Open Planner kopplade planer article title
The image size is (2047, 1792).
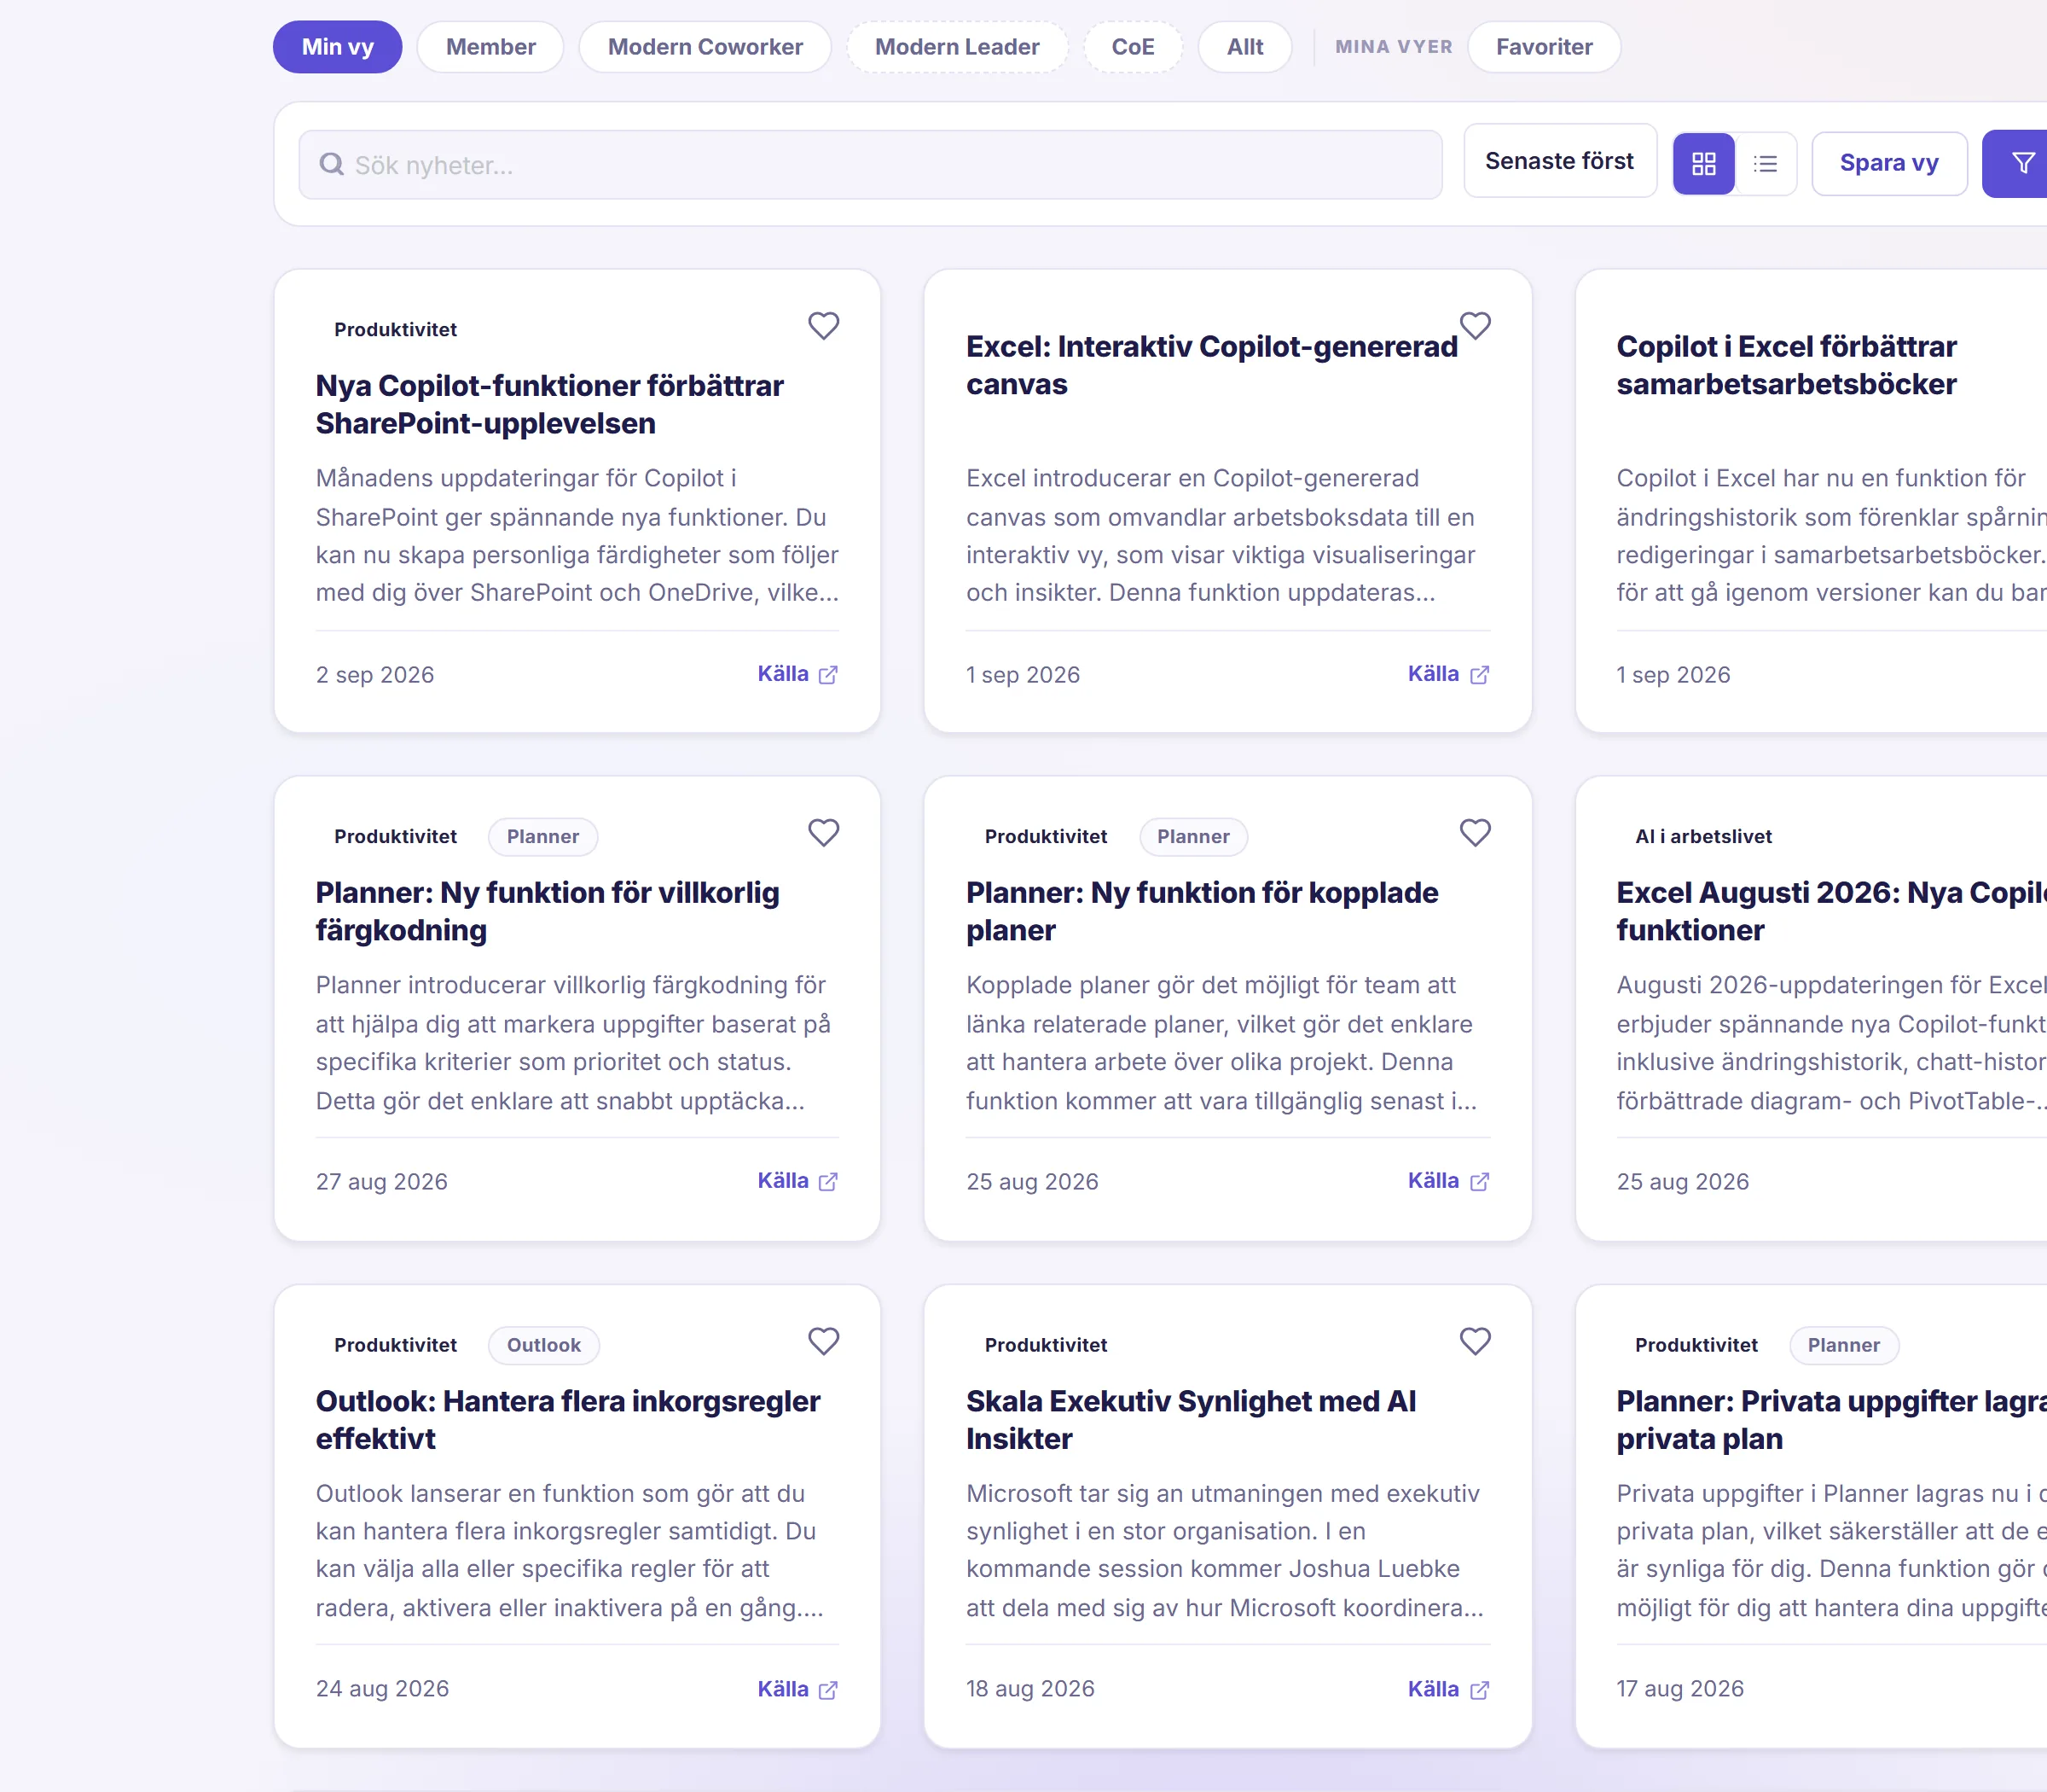tap(1203, 912)
